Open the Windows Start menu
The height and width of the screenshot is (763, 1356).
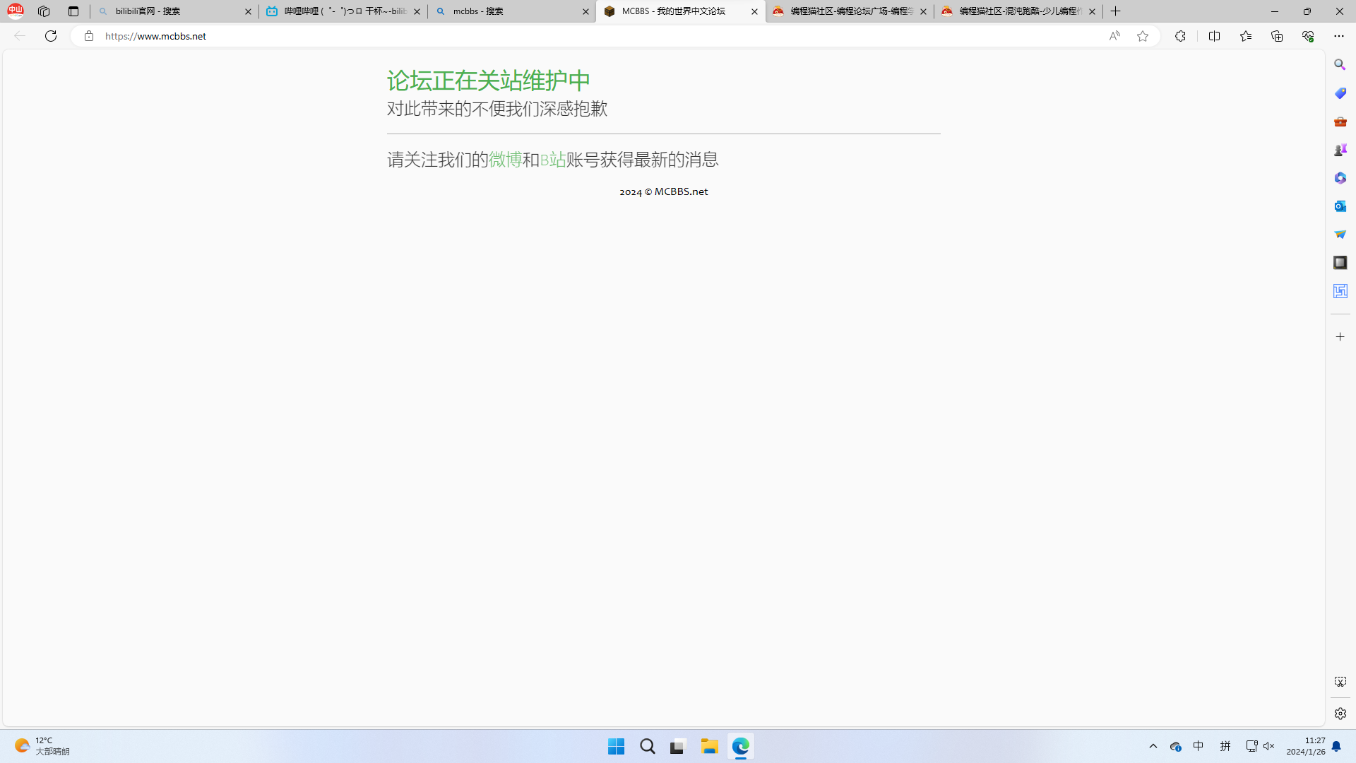pos(616,746)
